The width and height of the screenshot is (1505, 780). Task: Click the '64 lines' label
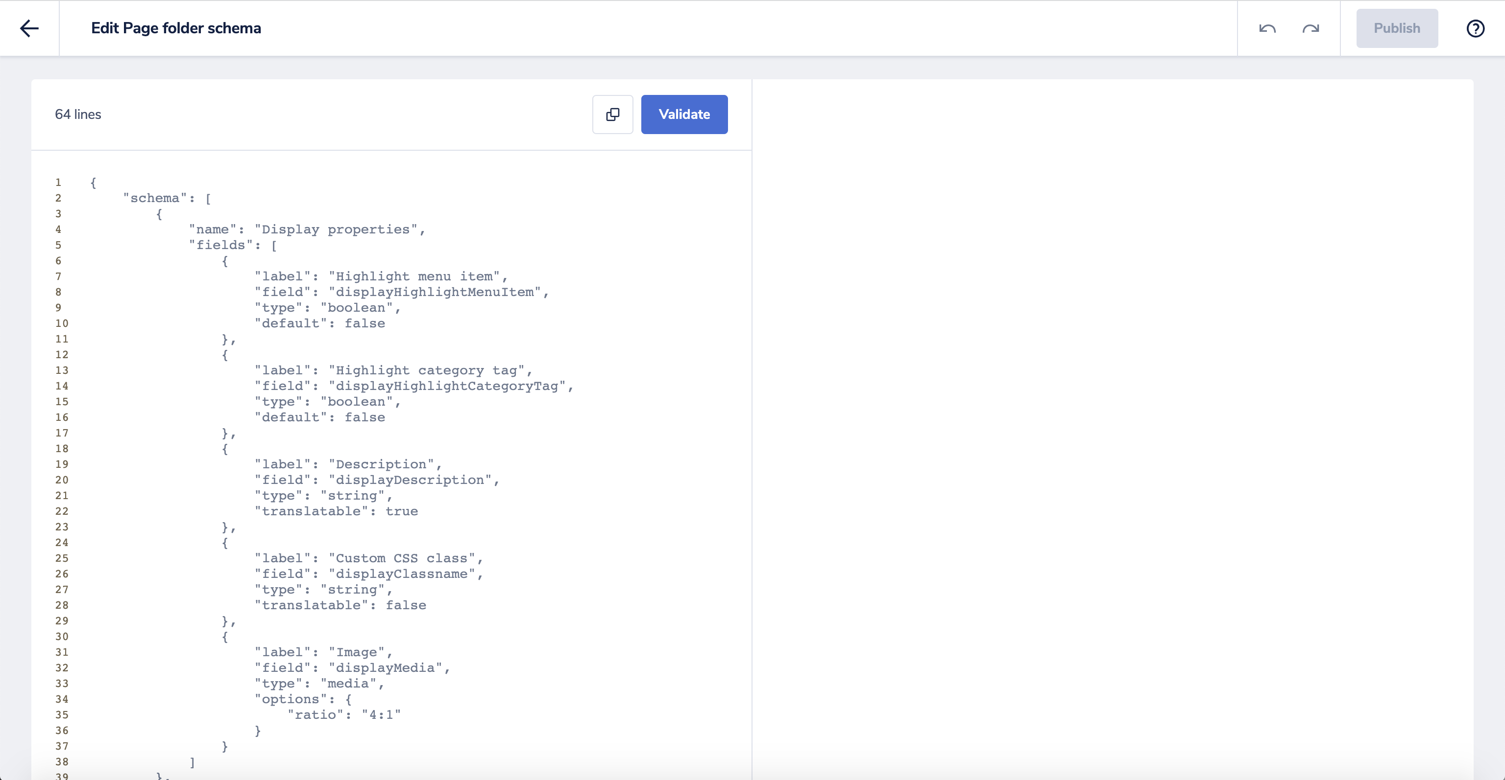point(78,115)
